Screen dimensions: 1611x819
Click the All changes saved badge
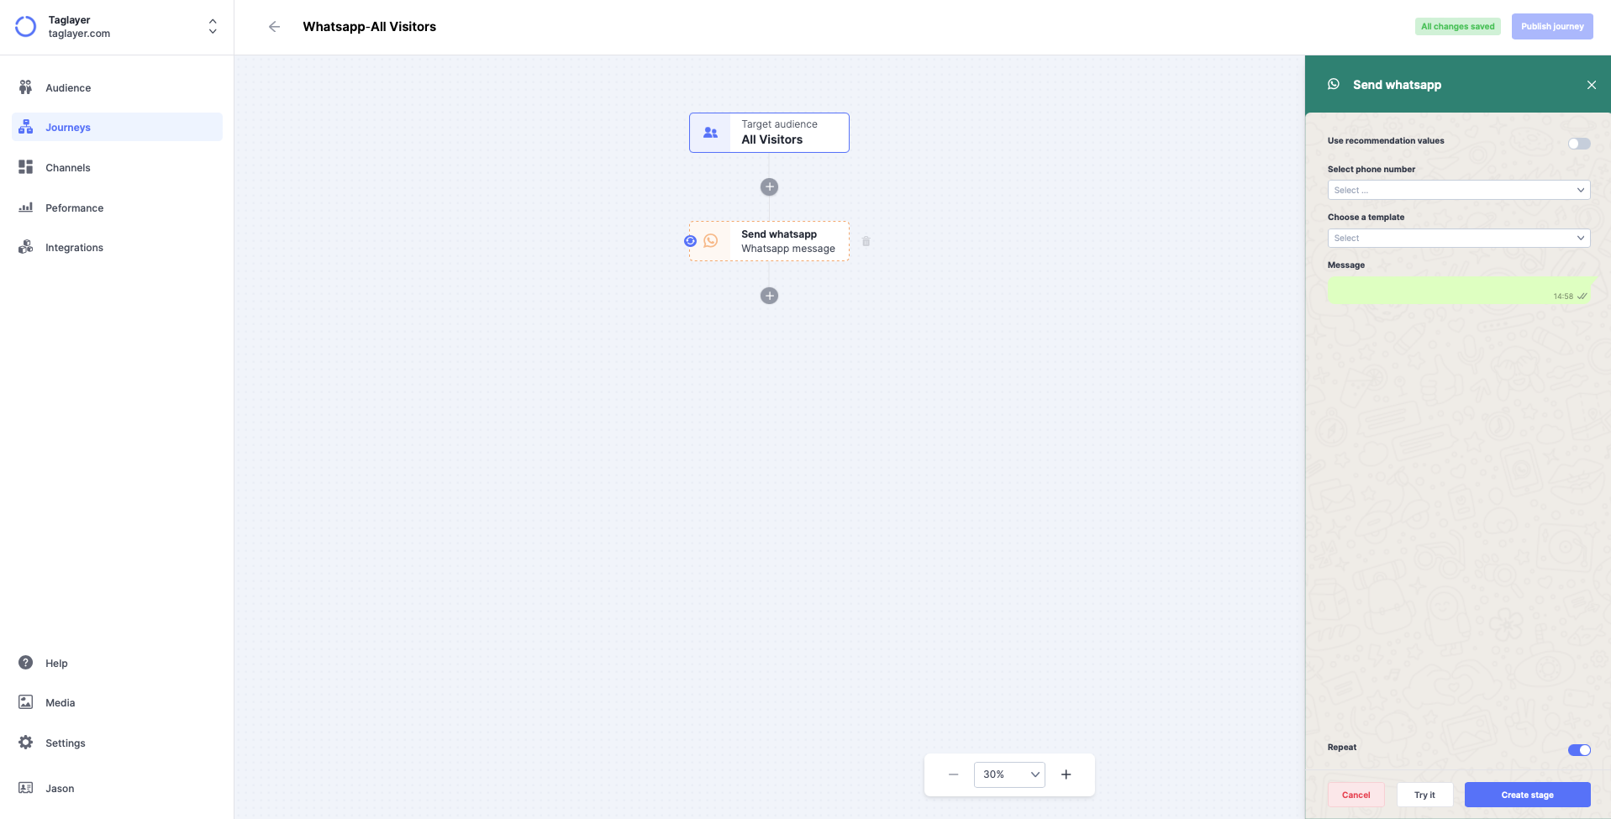point(1458,27)
